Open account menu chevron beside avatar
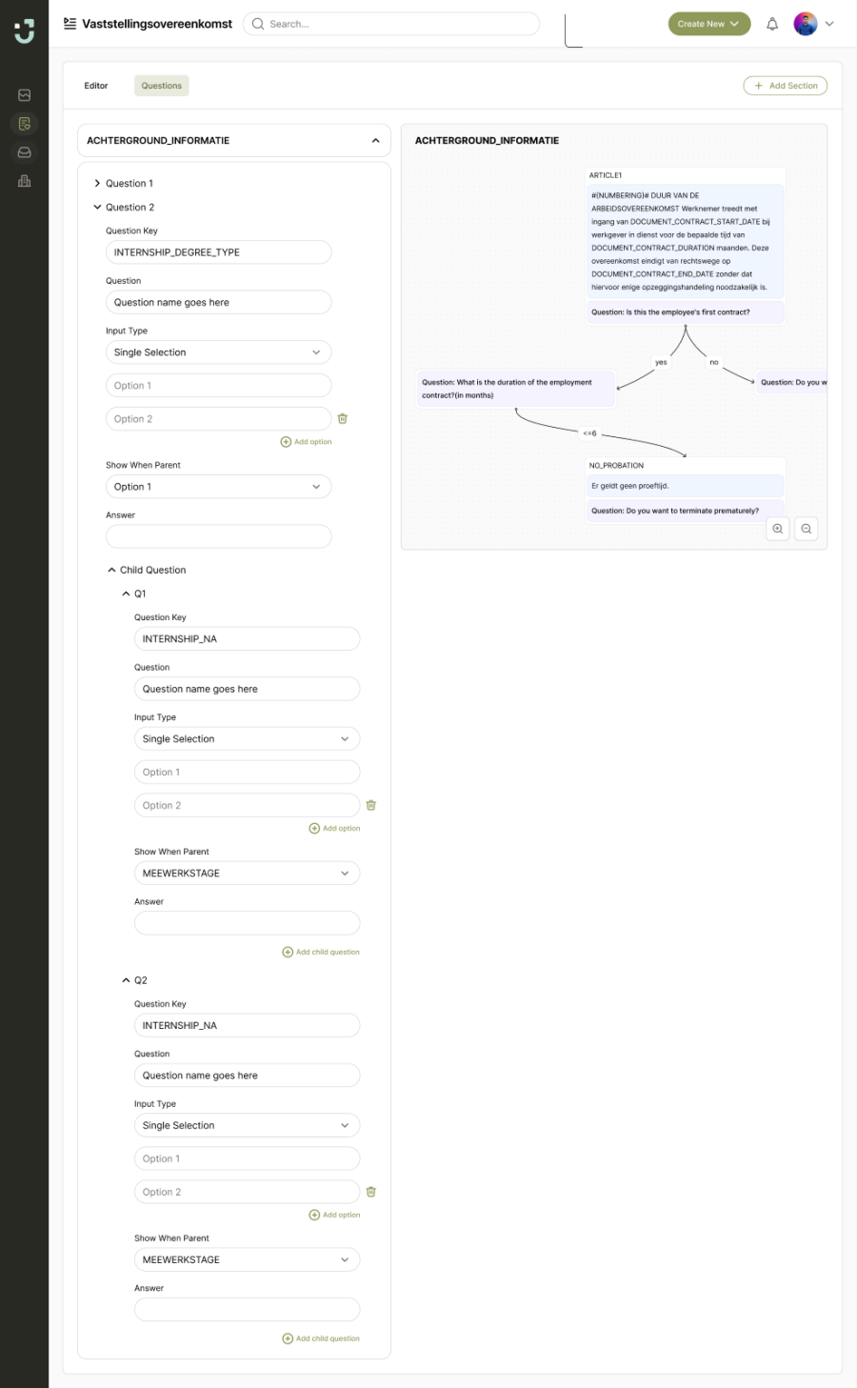The width and height of the screenshot is (857, 1388). point(829,24)
